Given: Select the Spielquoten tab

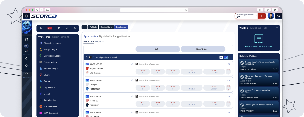Looking at the screenshot, I should [91, 36].
